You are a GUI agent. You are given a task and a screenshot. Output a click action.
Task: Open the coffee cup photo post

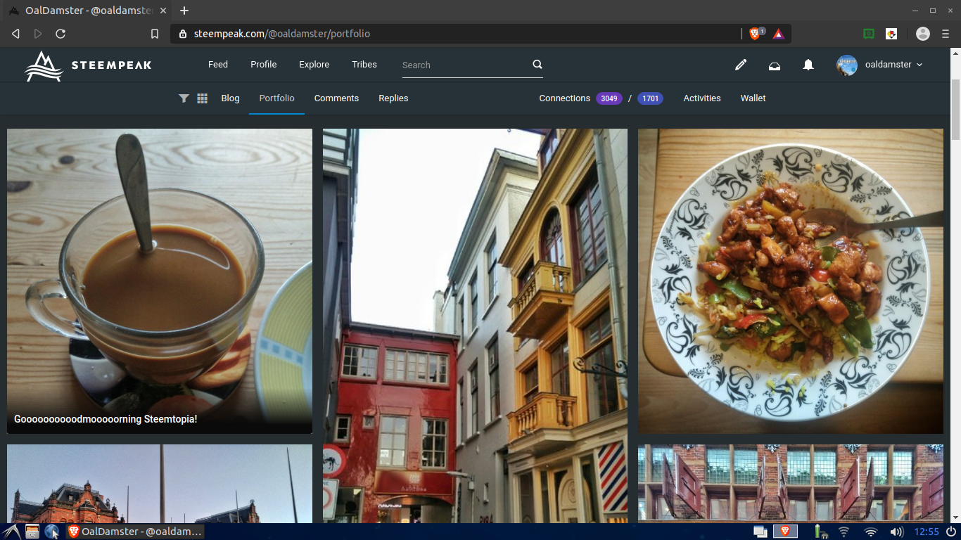pos(160,281)
